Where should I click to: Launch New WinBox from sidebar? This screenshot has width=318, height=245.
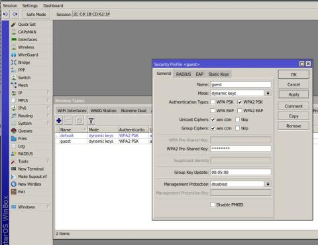[30, 184]
